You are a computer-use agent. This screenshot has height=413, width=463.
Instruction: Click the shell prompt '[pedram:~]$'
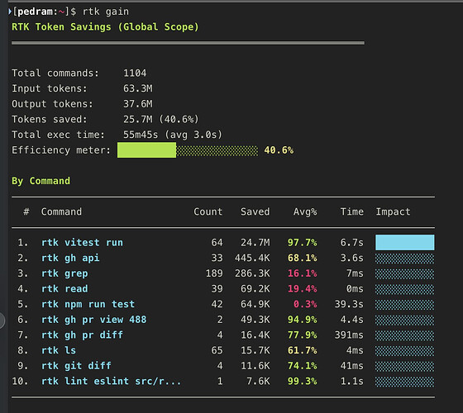(45, 12)
